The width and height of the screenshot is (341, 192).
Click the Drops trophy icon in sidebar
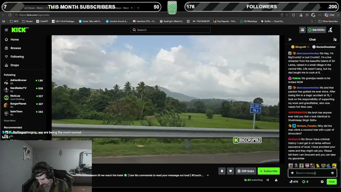point(6,65)
